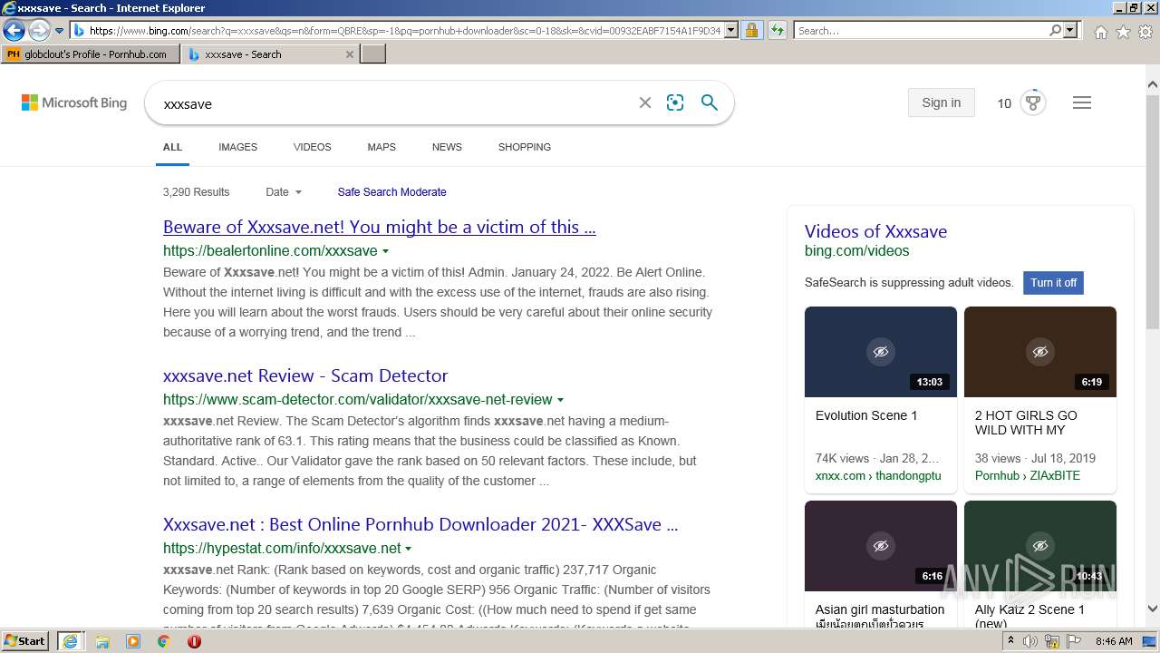Click 2 HOT GIRLS video hidden thumbnail

tap(1040, 352)
